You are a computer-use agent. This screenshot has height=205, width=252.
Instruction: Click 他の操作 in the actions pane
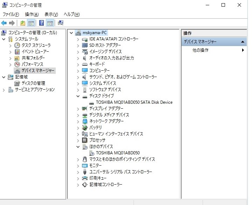pos(200,50)
